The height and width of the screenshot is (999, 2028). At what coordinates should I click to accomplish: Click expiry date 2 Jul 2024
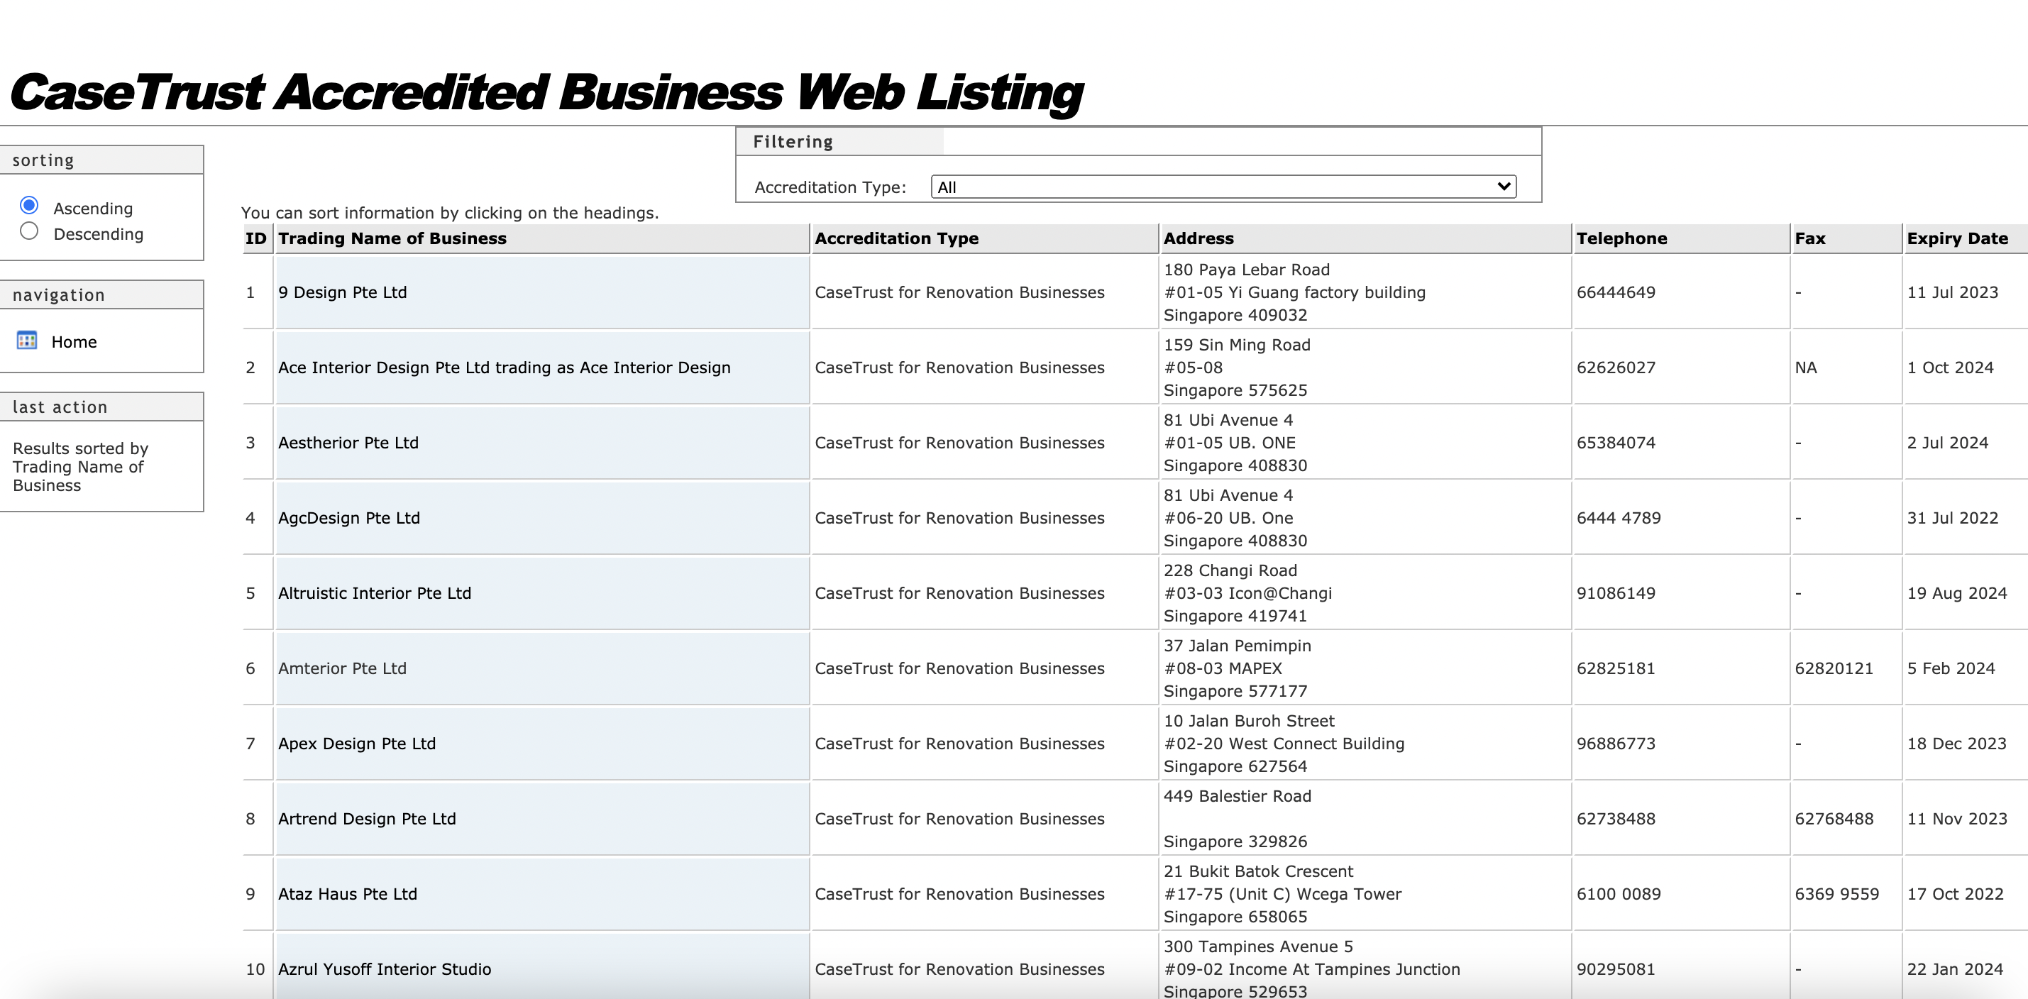tap(1947, 443)
